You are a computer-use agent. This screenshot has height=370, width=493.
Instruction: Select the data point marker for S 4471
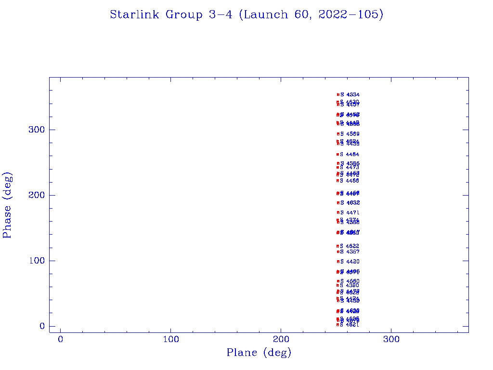coord(338,212)
